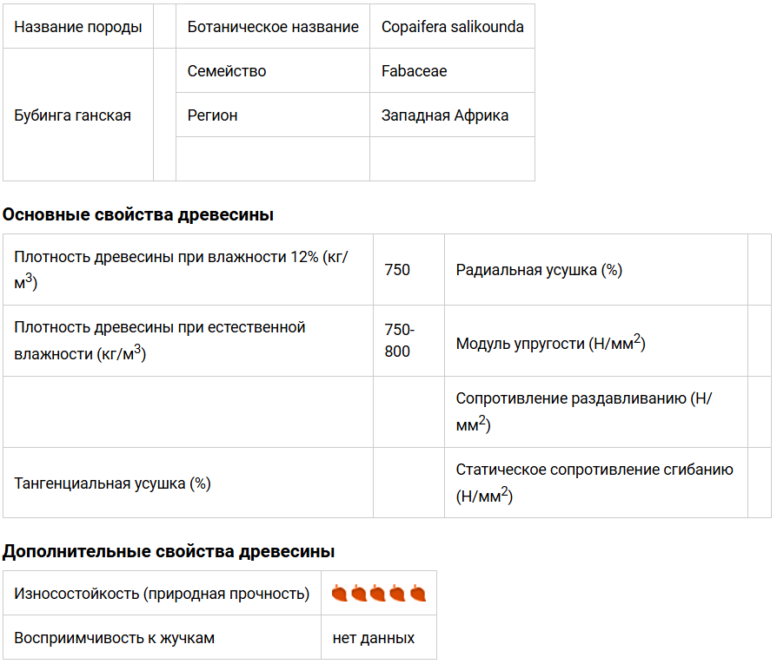Image resolution: width=777 pixels, height=664 pixels.
Task: Click the 'Дополнительные свойства древесины' heading
Action: pyautogui.click(x=169, y=551)
